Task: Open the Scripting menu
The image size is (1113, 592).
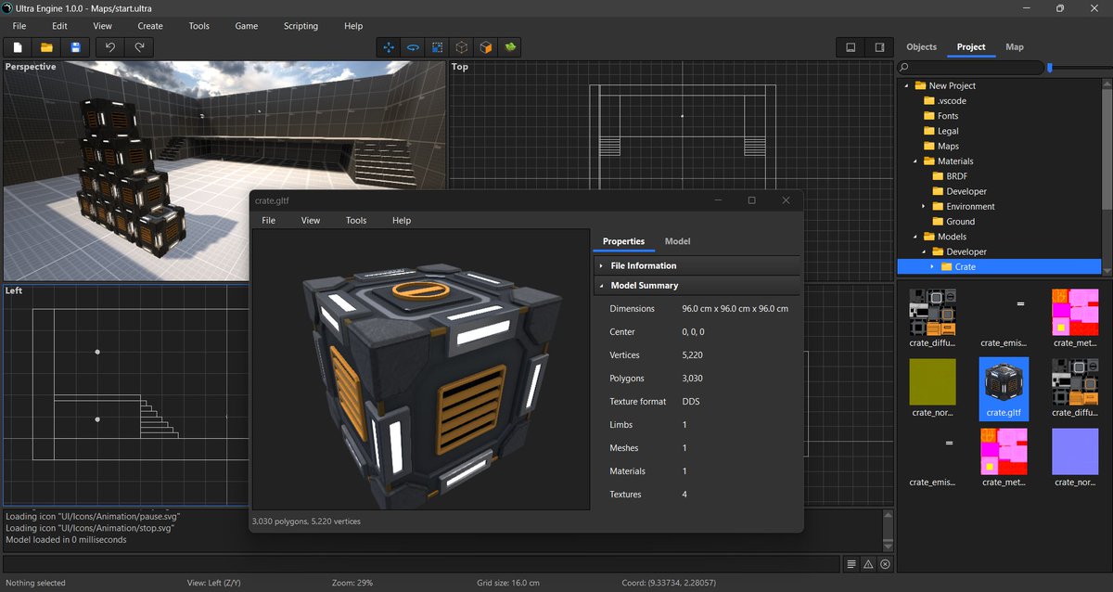Action: point(300,26)
